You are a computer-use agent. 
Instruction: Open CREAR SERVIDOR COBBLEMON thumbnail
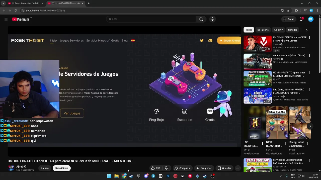coord(258,165)
